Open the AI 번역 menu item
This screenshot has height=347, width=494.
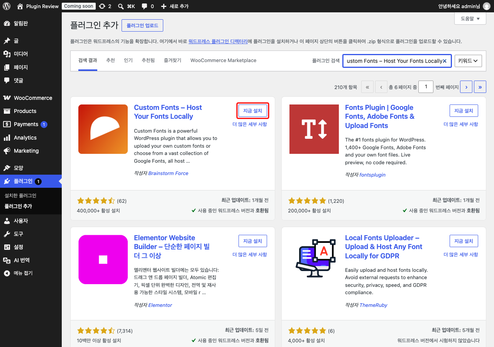click(x=31, y=260)
